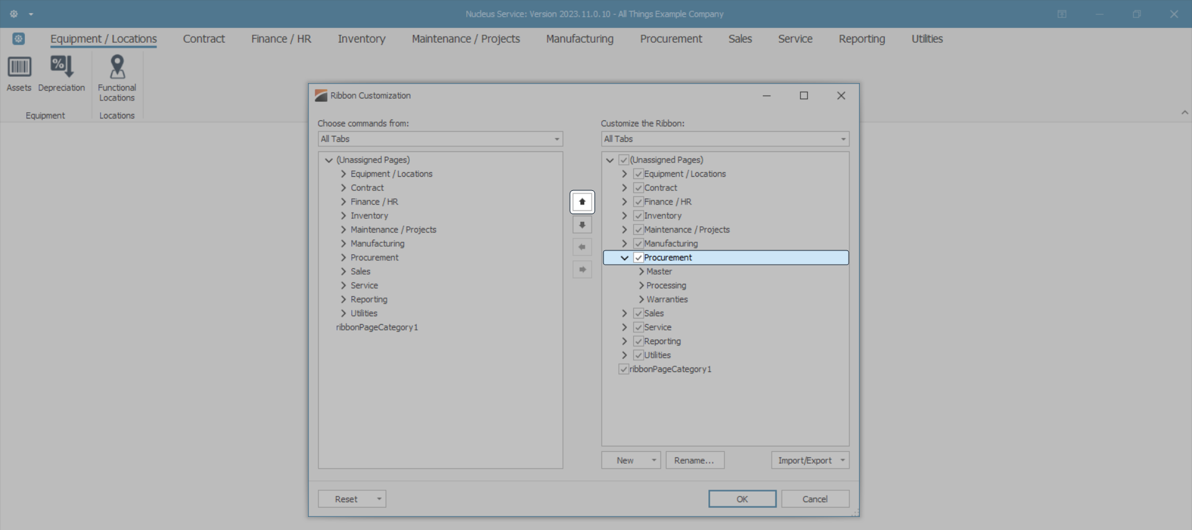The width and height of the screenshot is (1192, 530).
Task: Click the OK button
Action: [742, 499]
